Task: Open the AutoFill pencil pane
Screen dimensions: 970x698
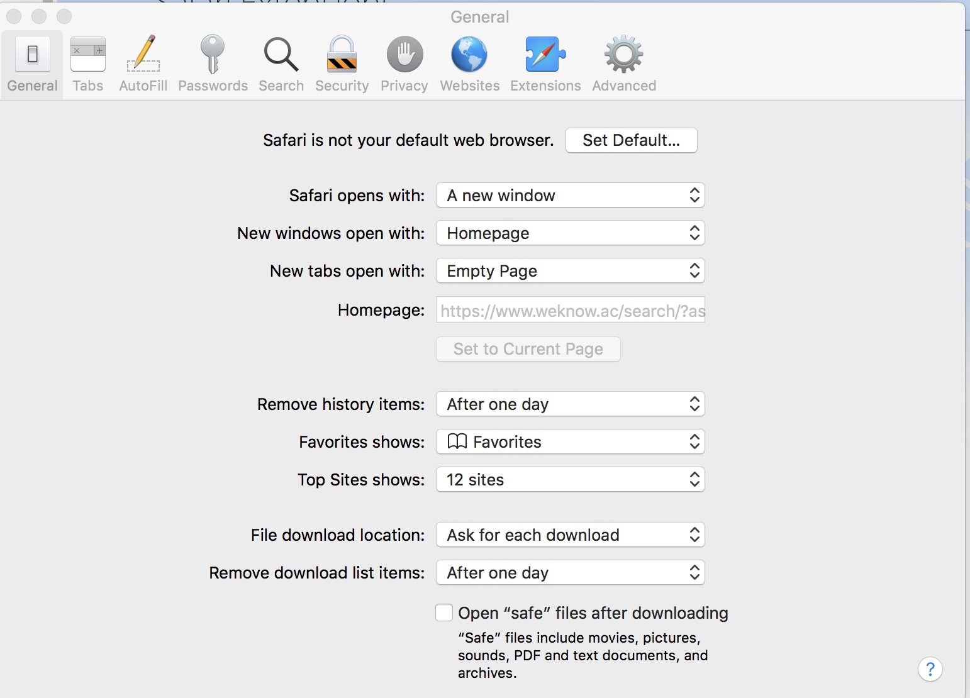Action: coord(143,65)
